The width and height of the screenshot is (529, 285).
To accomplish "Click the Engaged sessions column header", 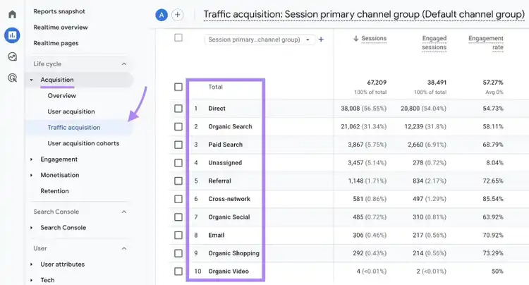I will click(x=434, y=43).
